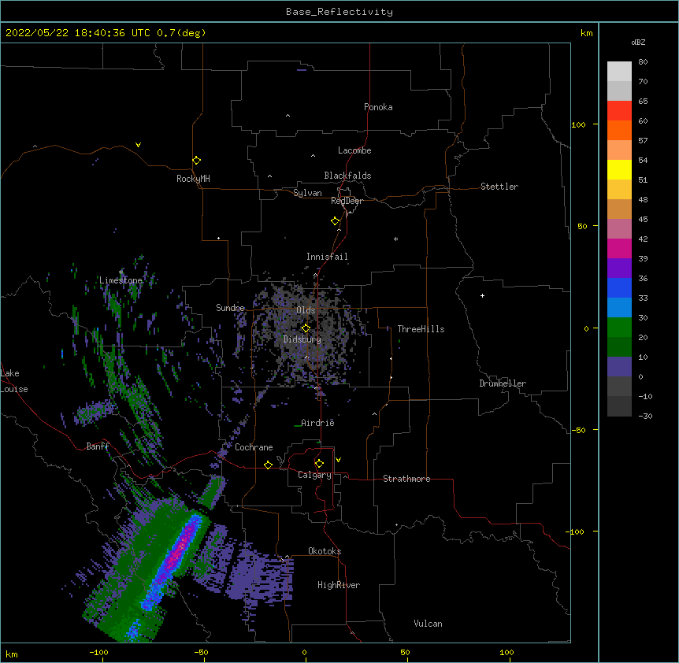Select the Vulcan label
This screenshot has width=679, height=663.
point(428,624)
